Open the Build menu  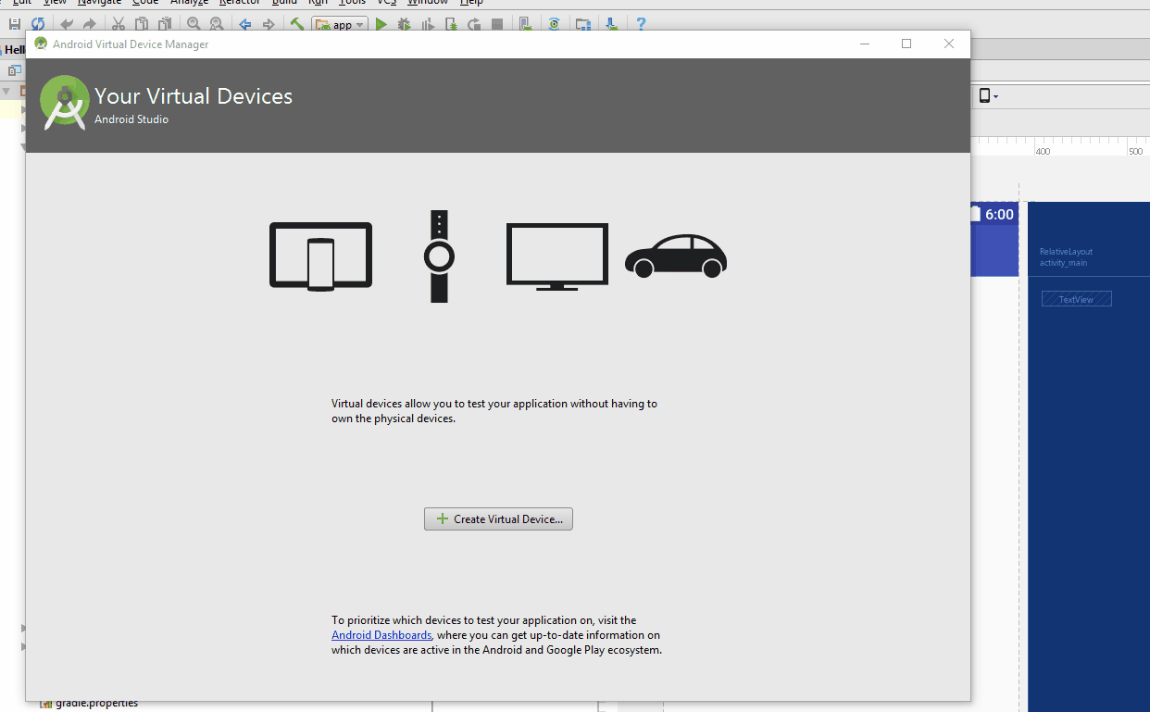pyautogui.click(x=284, y=3)
